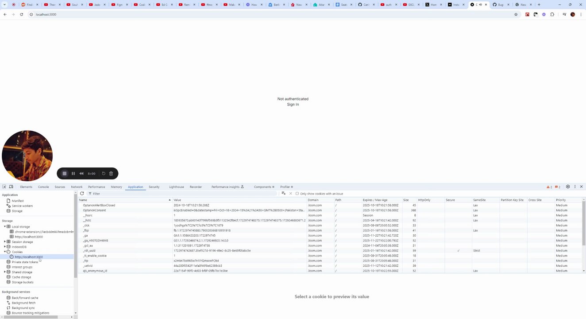Restart the Loom recording
586x319 pixels.
point(104,174)
